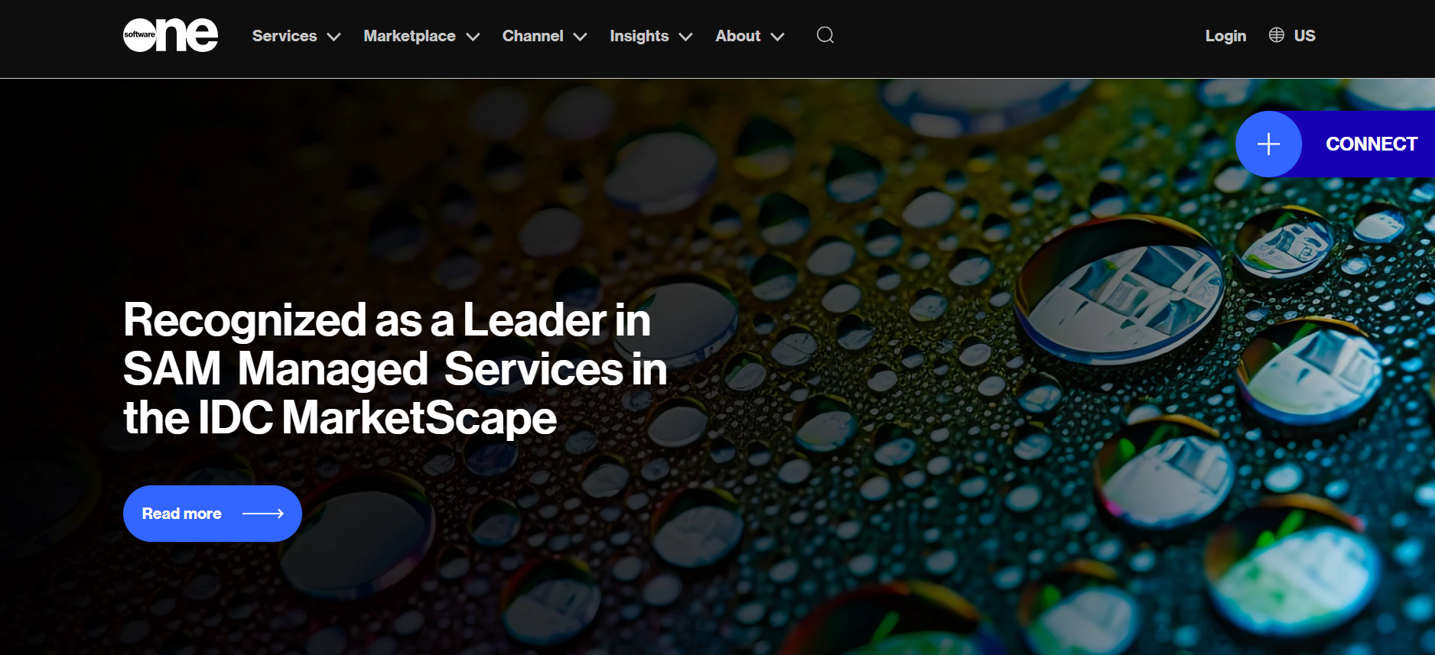Viewport: 1435px width, 655px height.
Task: Open the About menu
Action: [x=738, y=36]
